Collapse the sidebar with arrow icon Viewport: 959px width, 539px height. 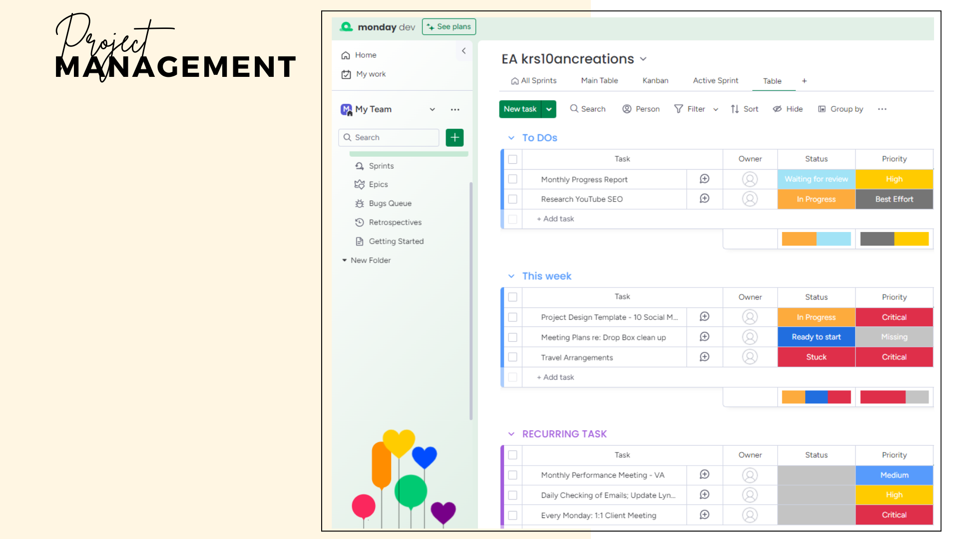click(464, 51)
